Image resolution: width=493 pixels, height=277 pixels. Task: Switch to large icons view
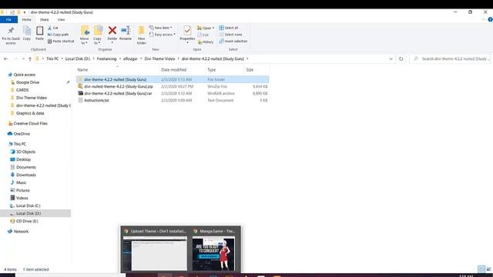488,269
